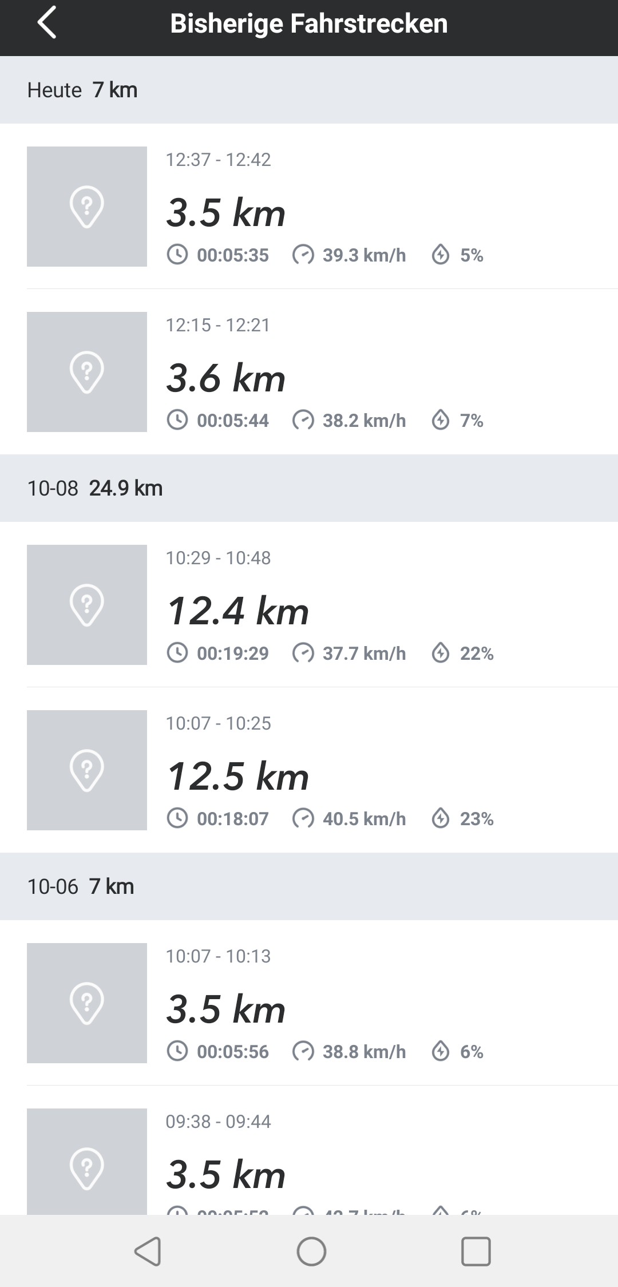
Task: Open map thumbnail for 12:15 - 12:21 trip
Action: pyautogui.click(x=87, y=372)
